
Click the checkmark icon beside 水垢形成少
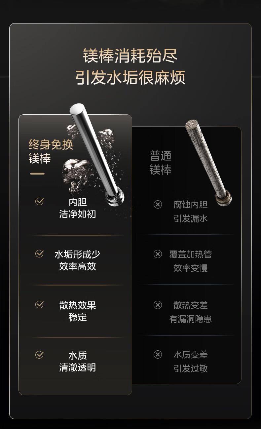pyautogui.click(x=39, y=253)
